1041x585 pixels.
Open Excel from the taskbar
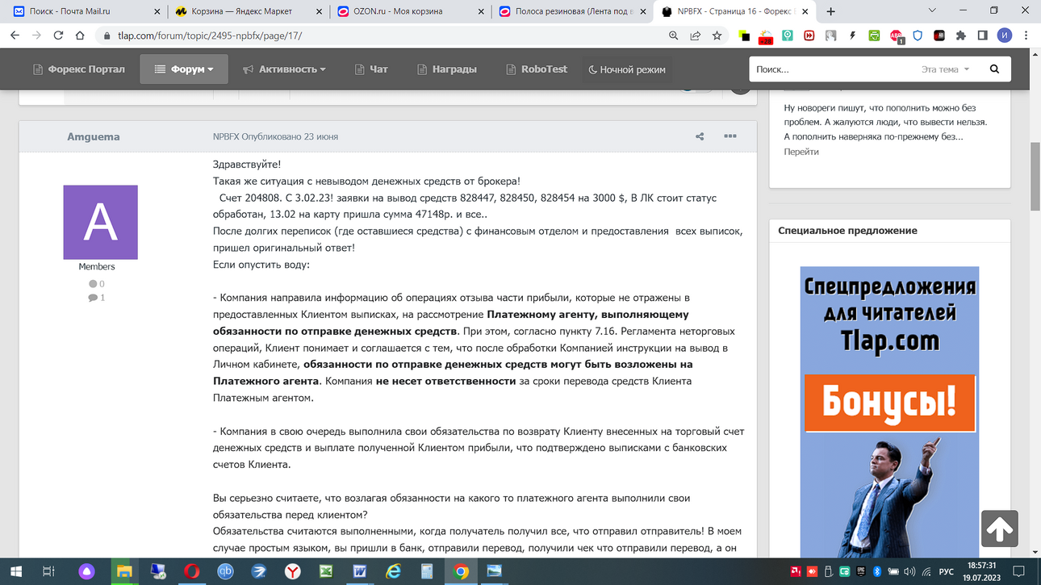tap(326, 571)
